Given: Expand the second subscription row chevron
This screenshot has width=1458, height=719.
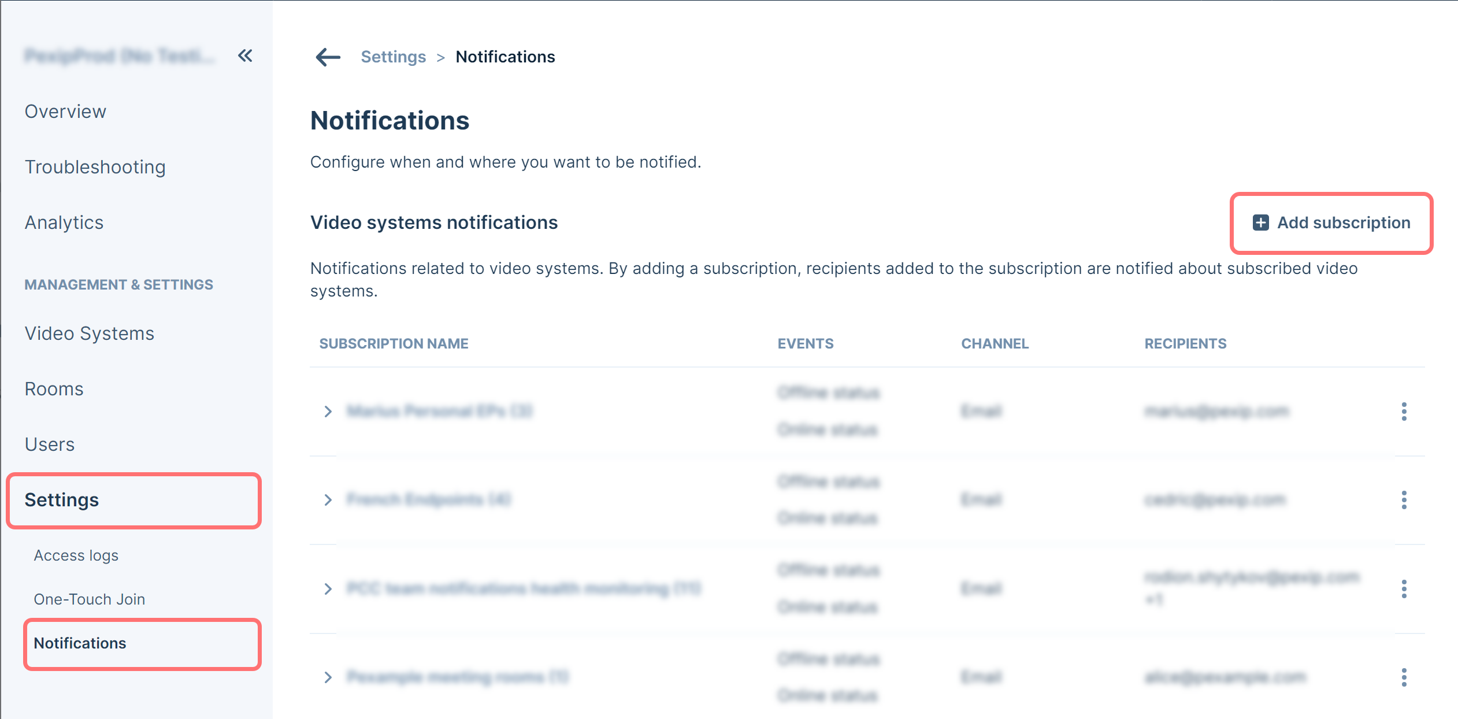Looking at the screenshot, I should pos(328,500).
